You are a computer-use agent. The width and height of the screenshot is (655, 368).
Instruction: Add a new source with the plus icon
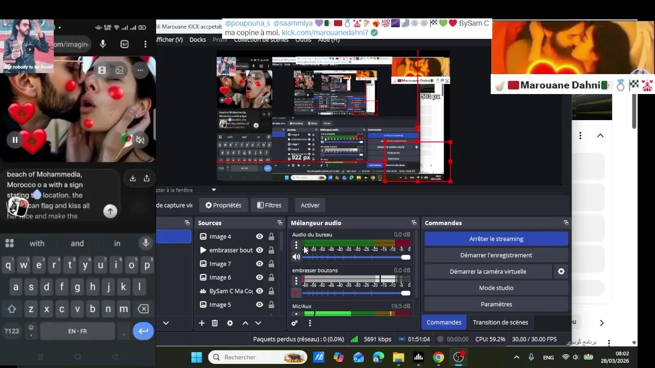pos(202,323)
